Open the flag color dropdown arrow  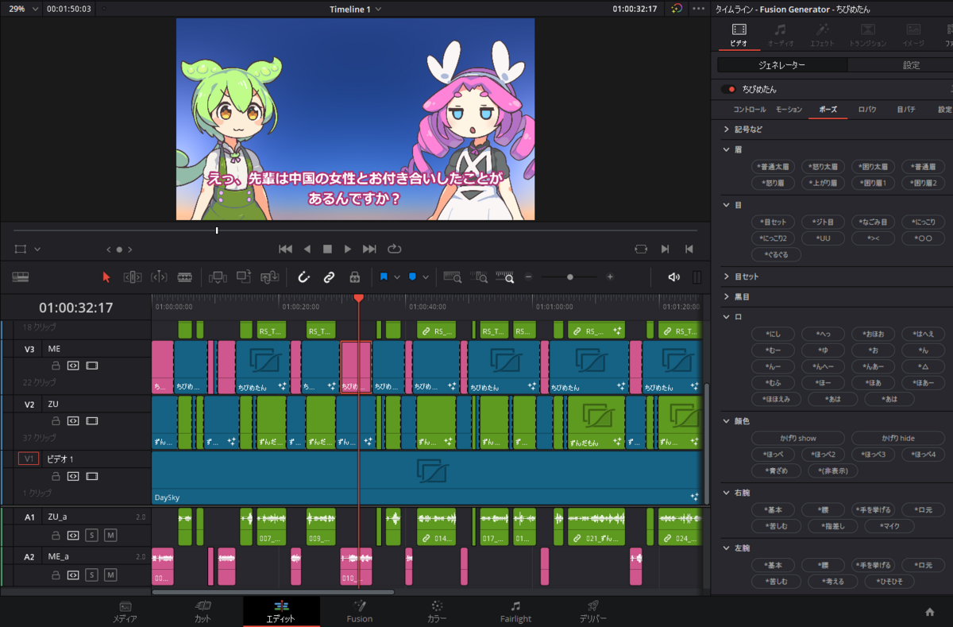tap(396, 277)
